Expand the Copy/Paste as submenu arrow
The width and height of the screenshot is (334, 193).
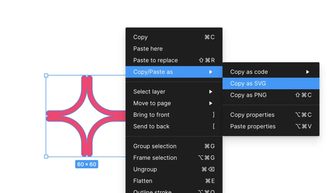coord(210,72)
